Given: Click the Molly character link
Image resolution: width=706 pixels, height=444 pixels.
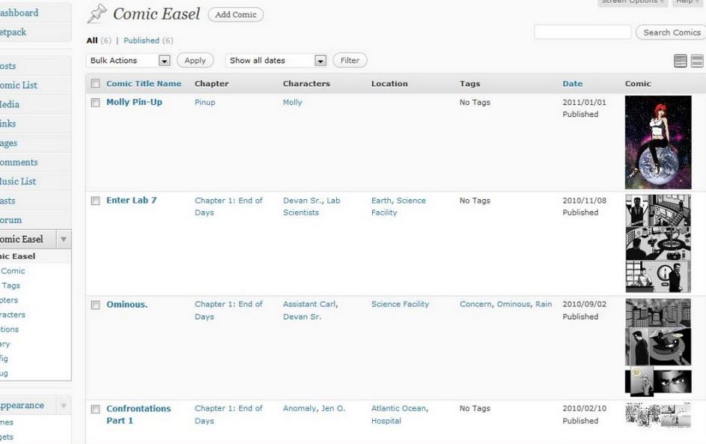Looking at the screenshot, I should pos(292,103).
